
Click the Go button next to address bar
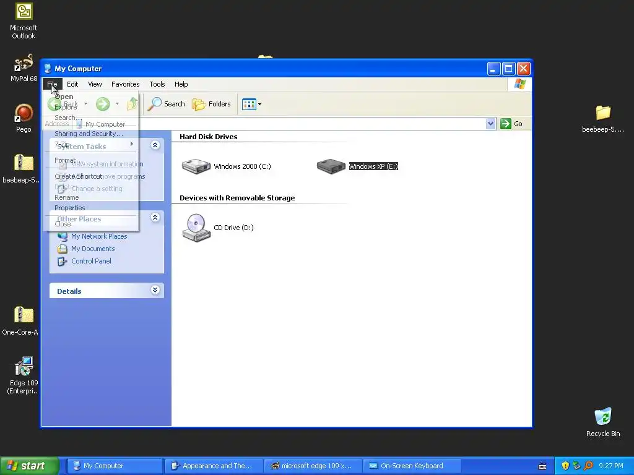point(511,124)
